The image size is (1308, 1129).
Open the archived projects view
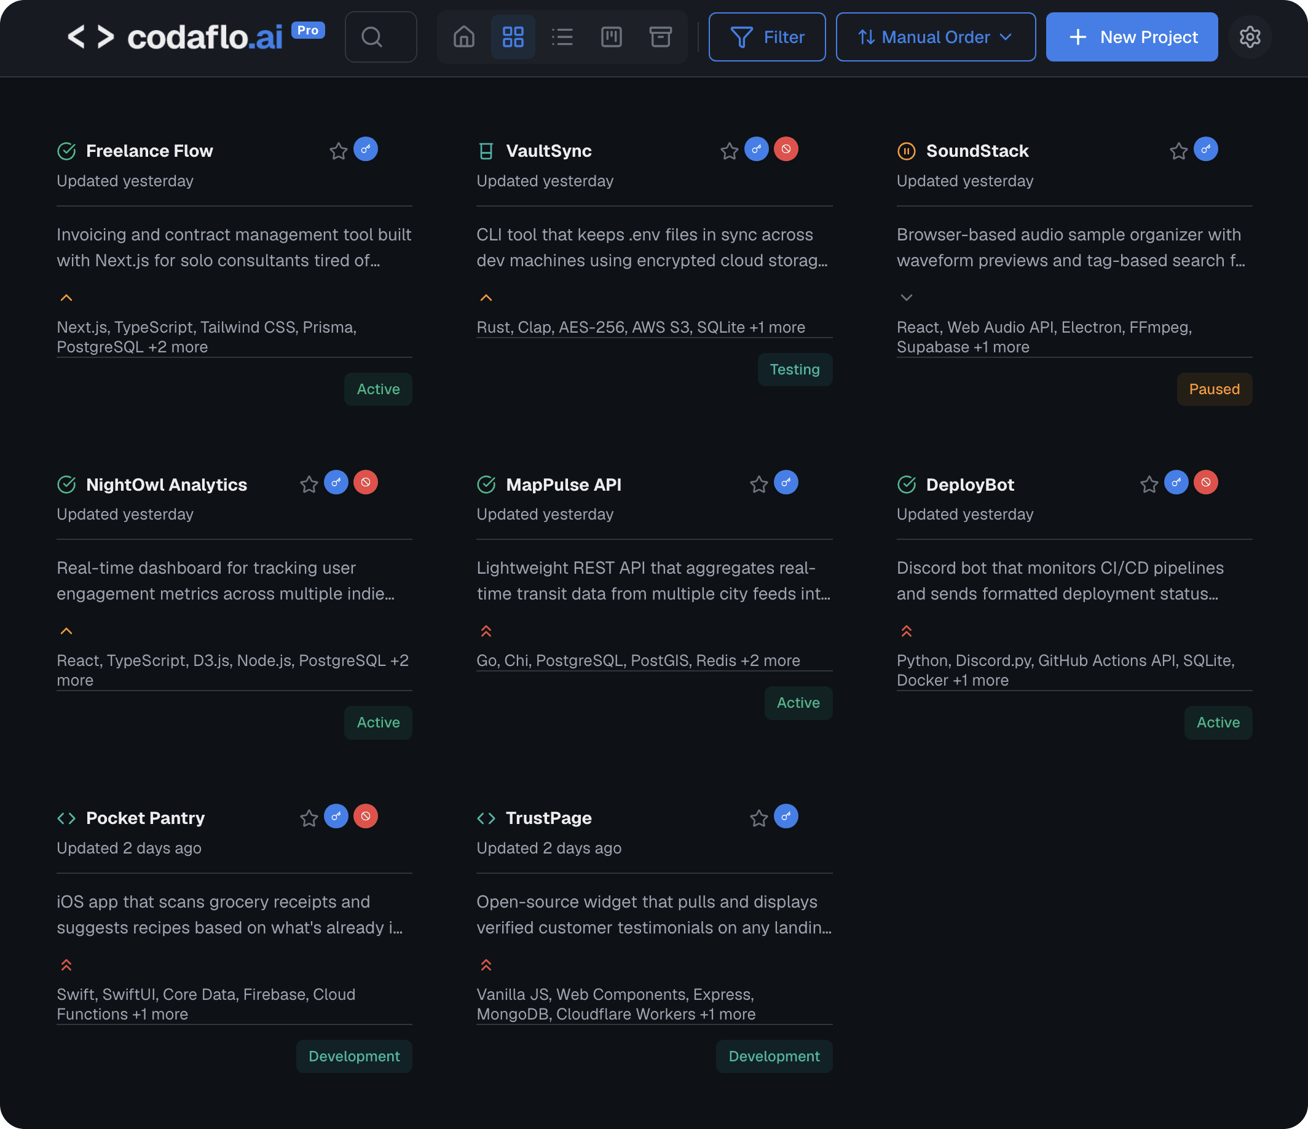tap(660, 37)
